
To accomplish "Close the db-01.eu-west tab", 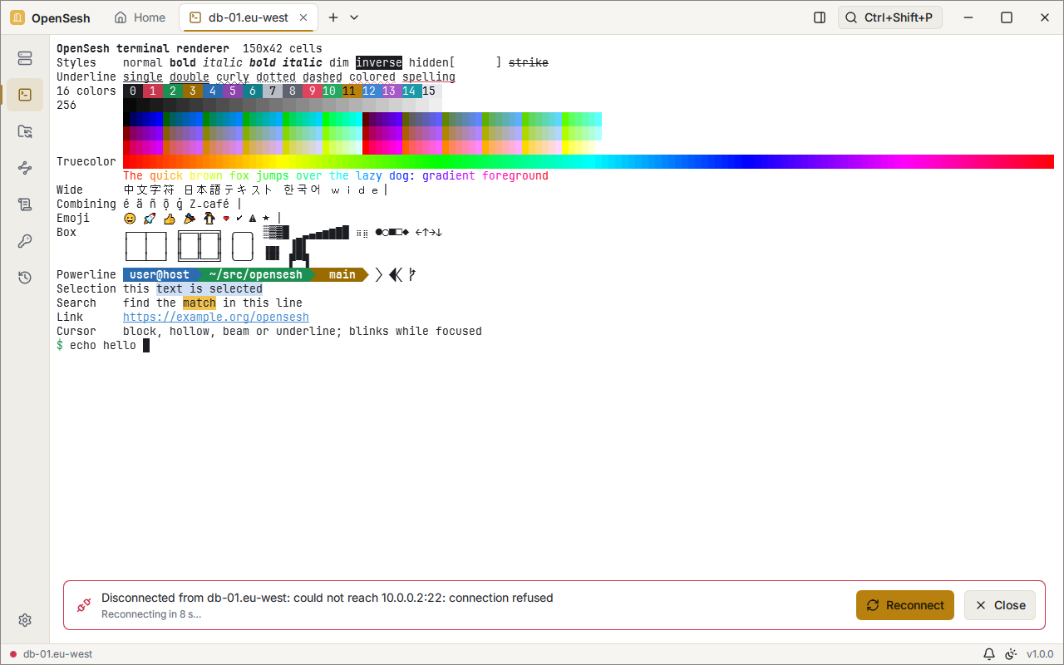I will pyautogui.click(x=303, y=17).
